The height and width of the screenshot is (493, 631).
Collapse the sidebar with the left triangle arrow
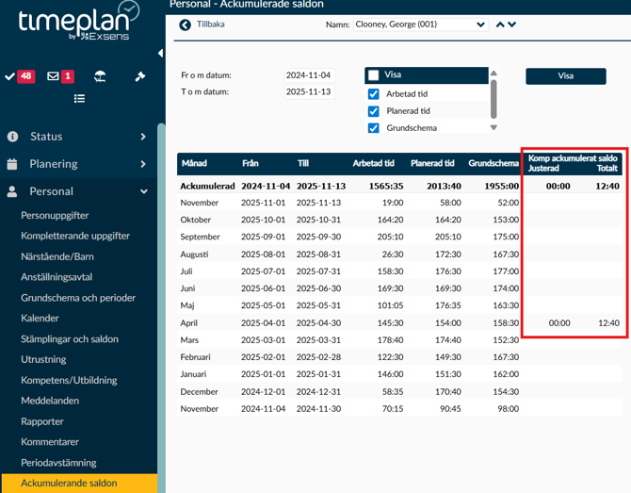coord(160,53)
